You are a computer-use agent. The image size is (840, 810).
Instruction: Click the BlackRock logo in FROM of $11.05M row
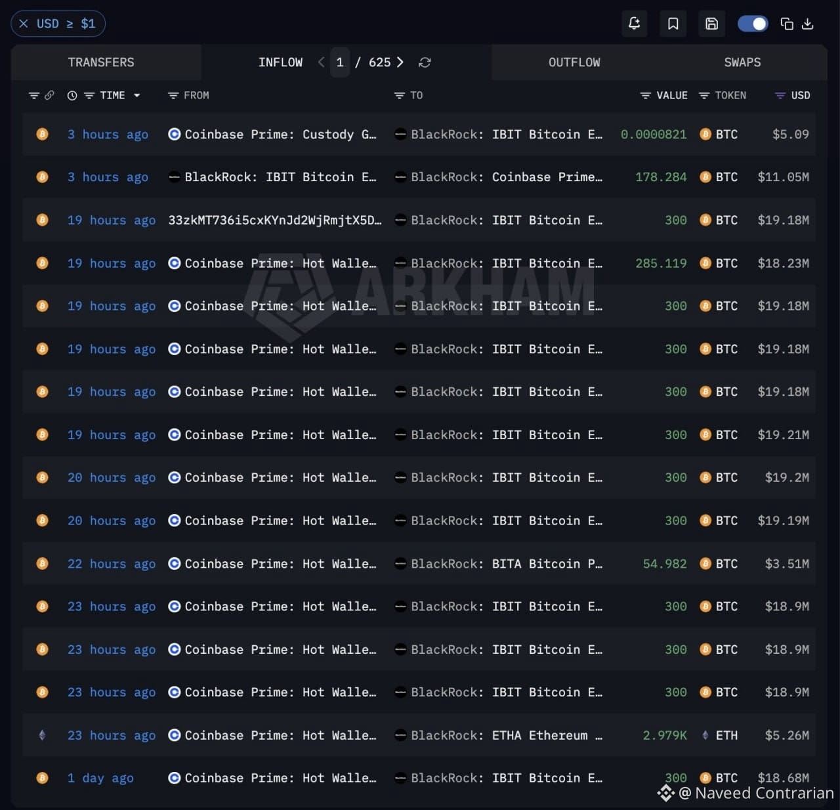[175, 177]
